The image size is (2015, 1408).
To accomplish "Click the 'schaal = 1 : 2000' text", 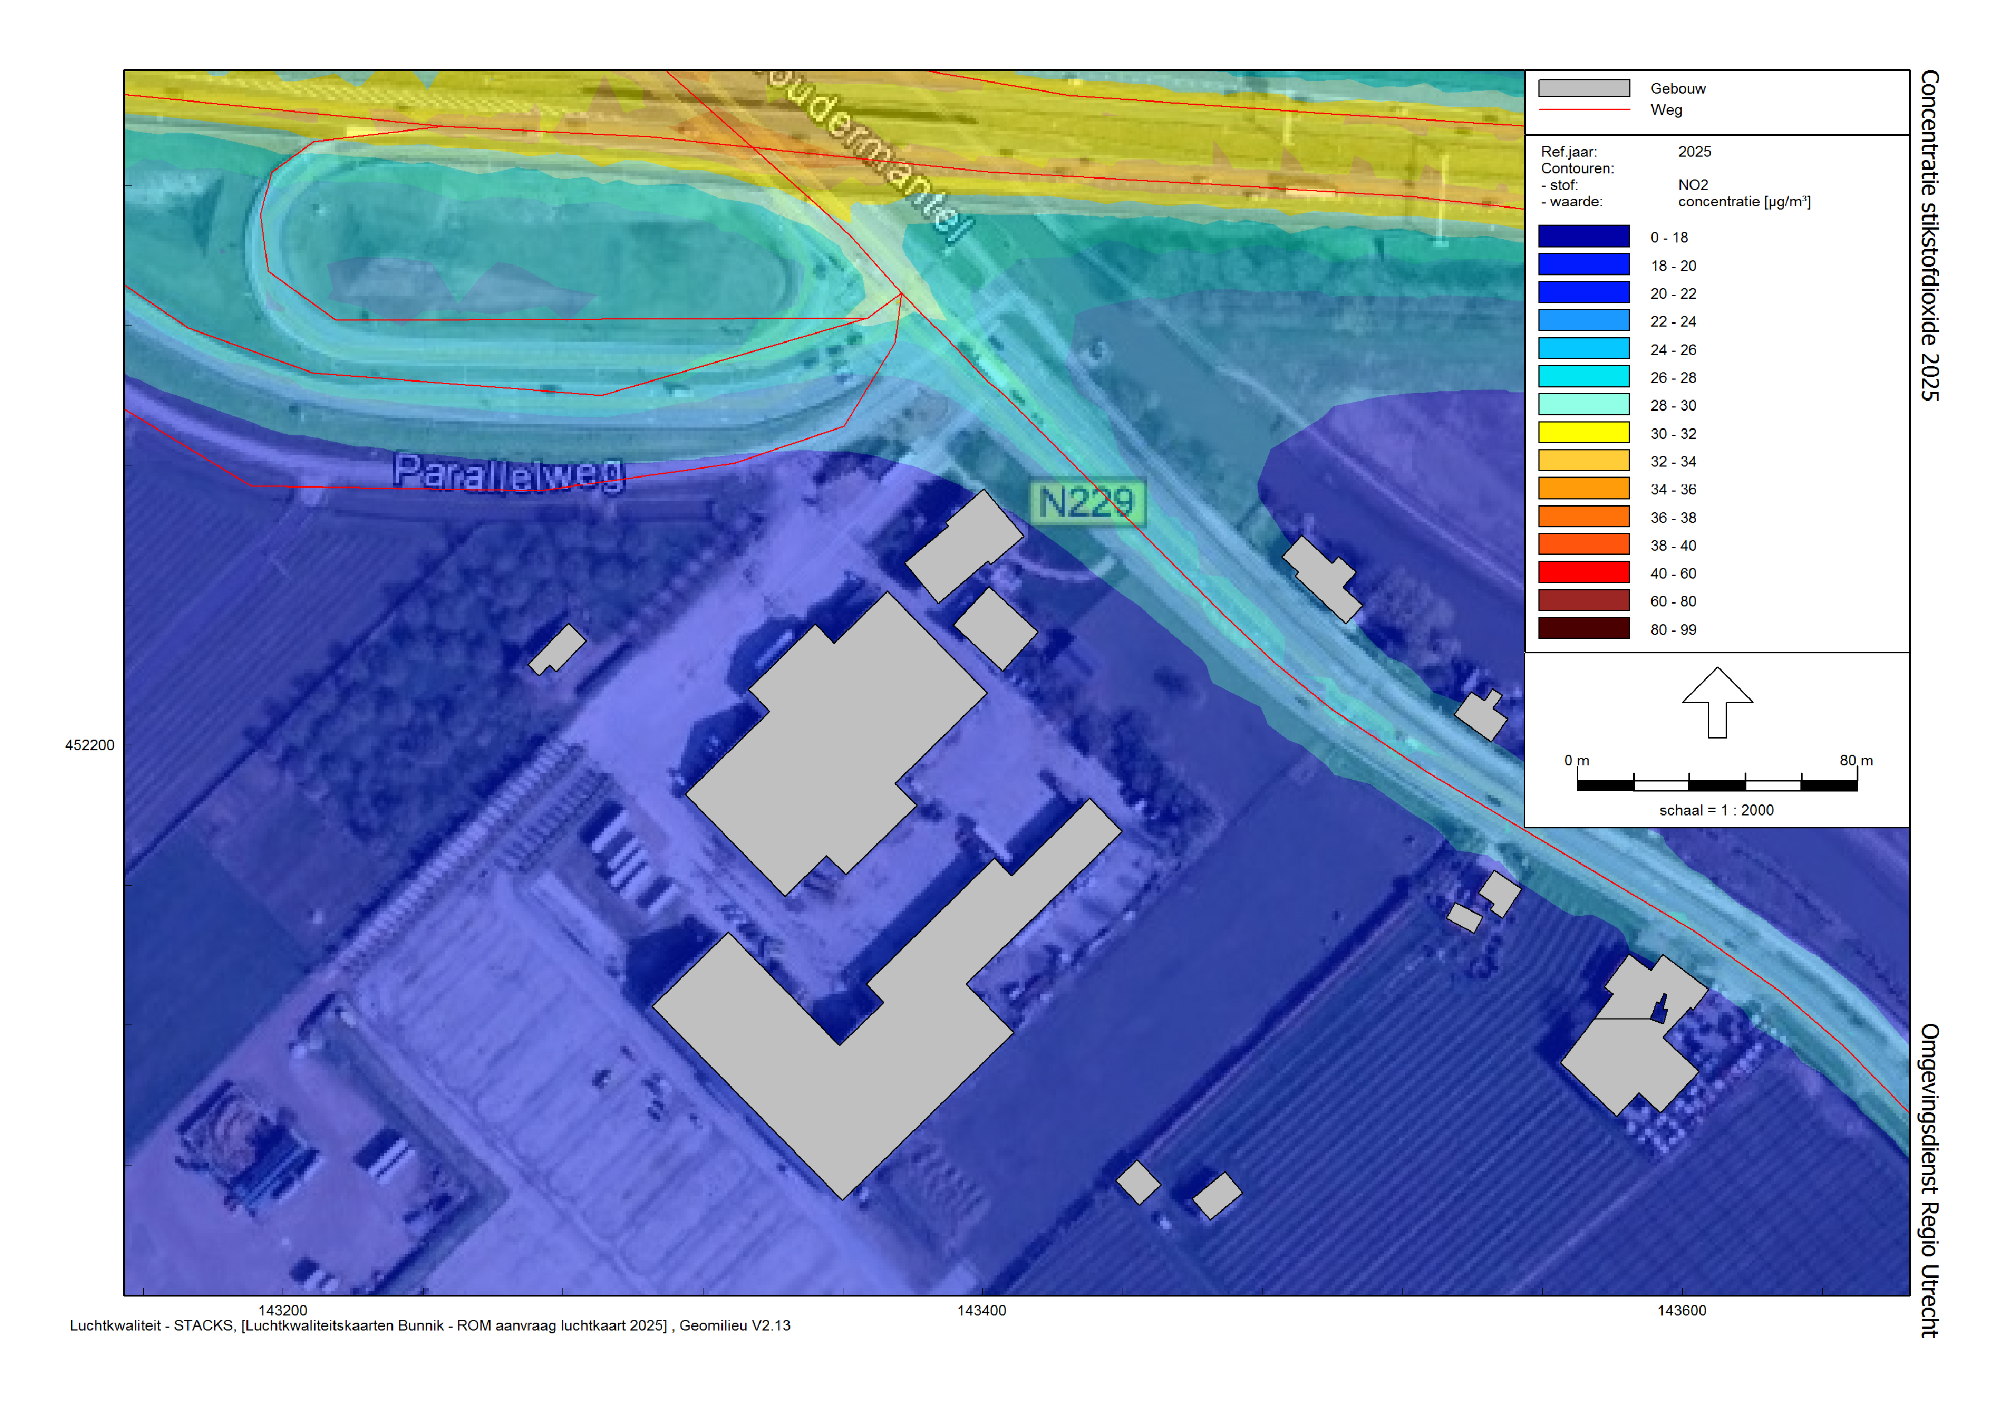I will (x=1716, y=810).
